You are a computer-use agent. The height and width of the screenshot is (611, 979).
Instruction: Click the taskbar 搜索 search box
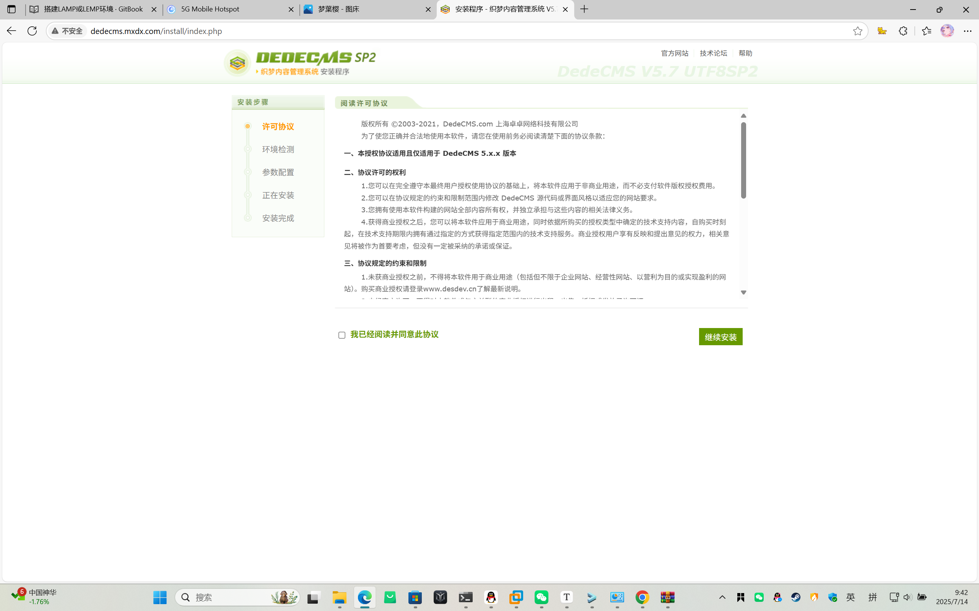pos(237,597)
